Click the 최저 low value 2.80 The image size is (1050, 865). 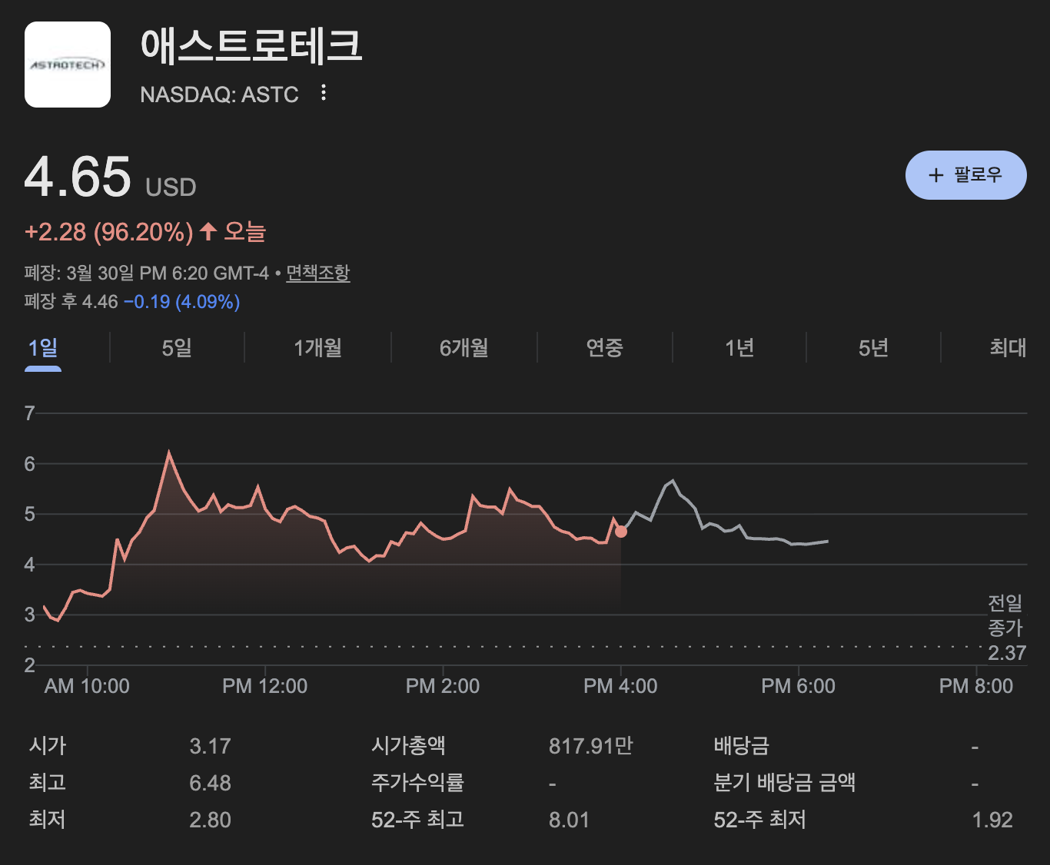[210, 820]
